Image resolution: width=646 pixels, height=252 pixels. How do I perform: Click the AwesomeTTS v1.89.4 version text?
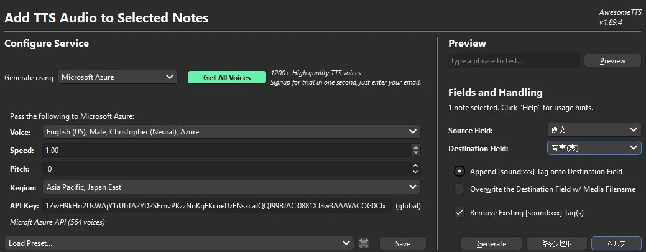[x=620, y=18]
